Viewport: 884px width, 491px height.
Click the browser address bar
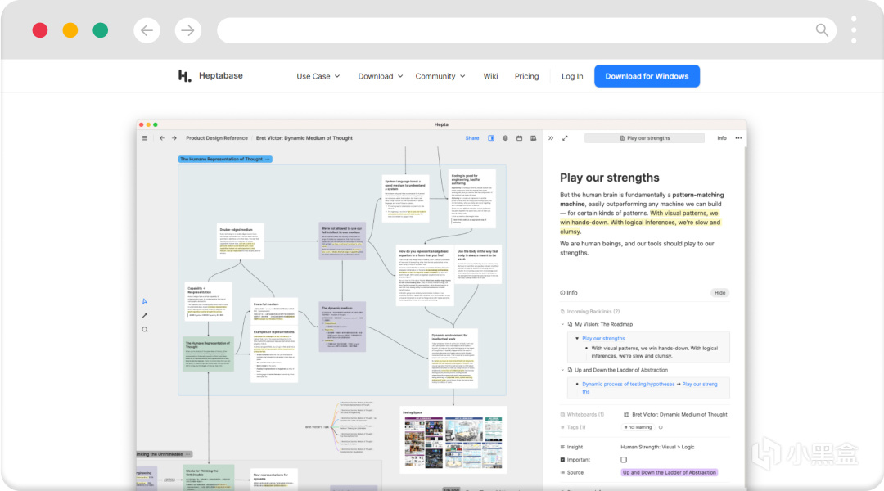[526, 30]
